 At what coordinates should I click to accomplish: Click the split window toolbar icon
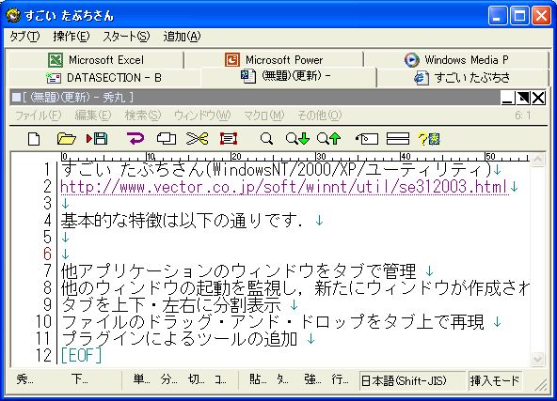click(x=398, y=139)
